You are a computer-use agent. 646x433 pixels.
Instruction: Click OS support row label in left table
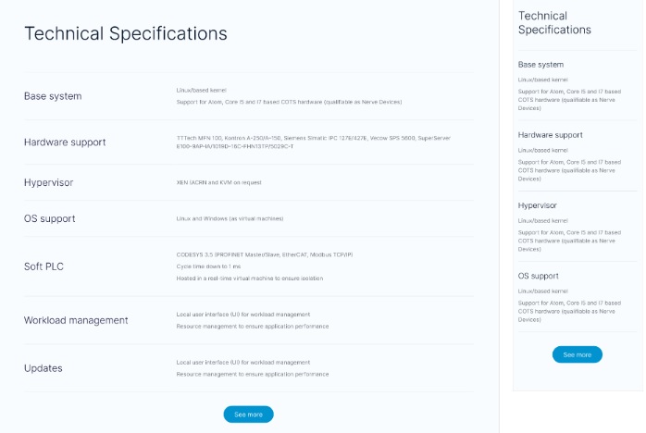pyautogui.click(x=50, y=219)
